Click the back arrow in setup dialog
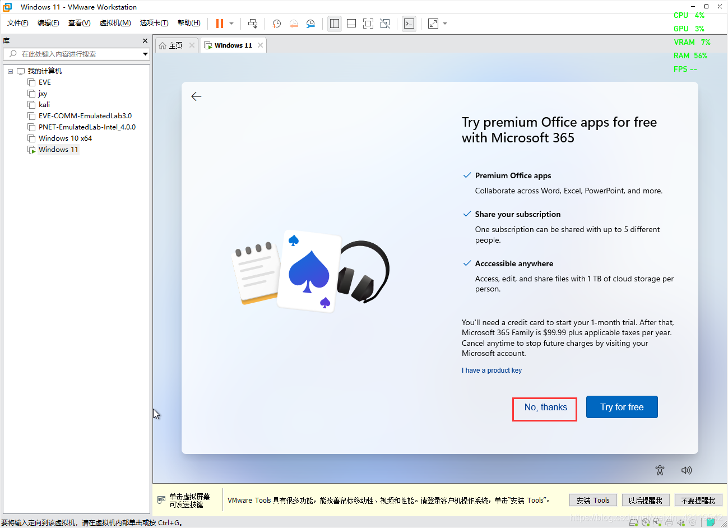Viewport: 728px width, 528px height. [x=196, y=96]
